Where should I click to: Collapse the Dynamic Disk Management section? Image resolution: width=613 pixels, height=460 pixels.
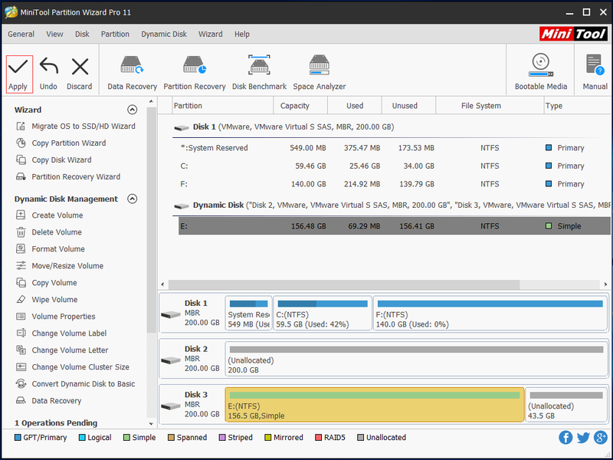[132, 199]
